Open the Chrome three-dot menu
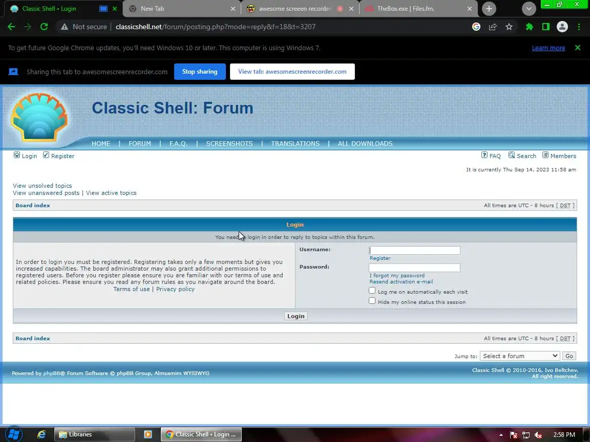Image resolution: width=590 pixels, height=442 pixels. (579, 27)
